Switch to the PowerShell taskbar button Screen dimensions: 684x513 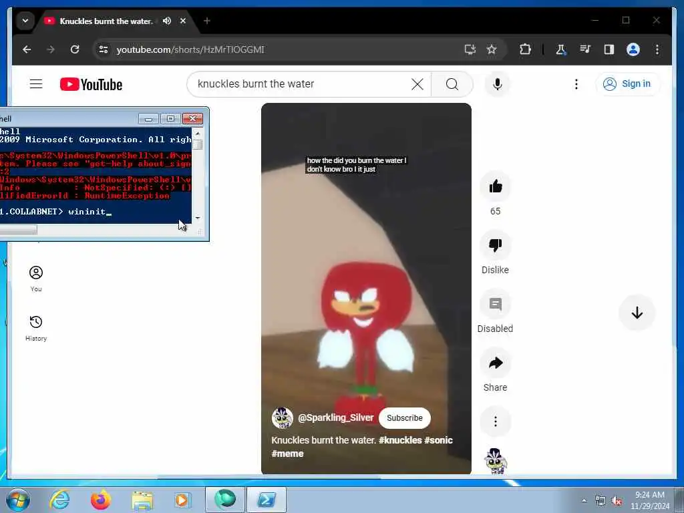pos(267,500)
